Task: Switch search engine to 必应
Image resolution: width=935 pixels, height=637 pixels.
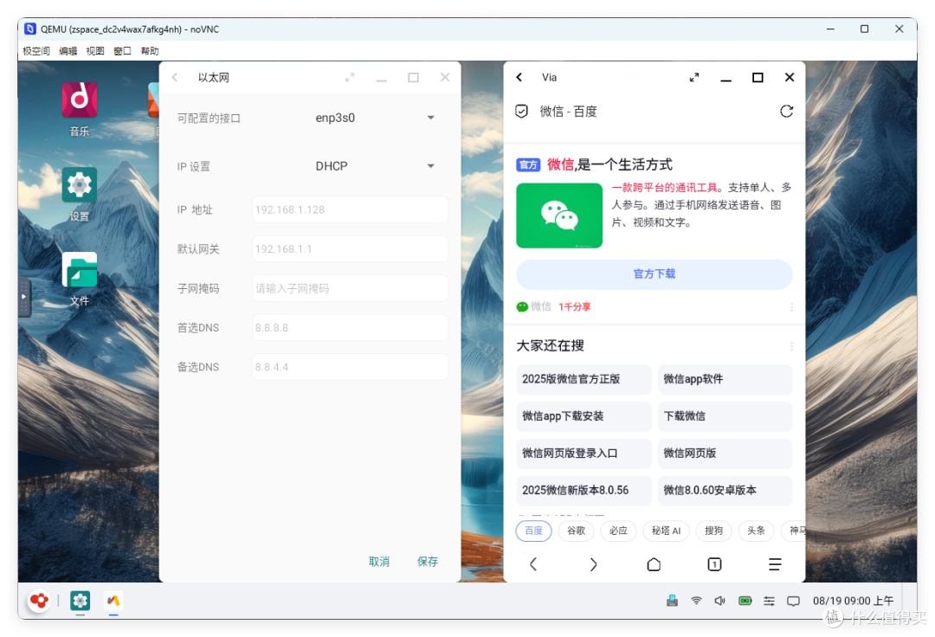Action: (x=618, y=531)
